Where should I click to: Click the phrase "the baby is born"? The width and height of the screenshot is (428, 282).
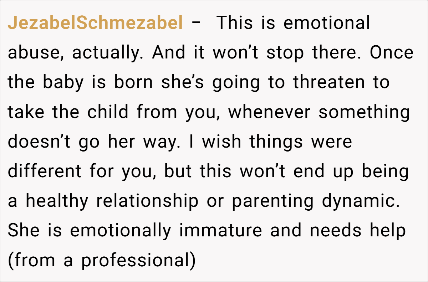(80, 83)
